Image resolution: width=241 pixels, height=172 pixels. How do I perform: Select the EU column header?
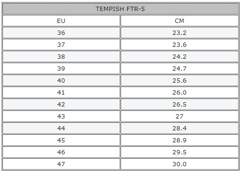pyautogui.click(x=61, y=21)
